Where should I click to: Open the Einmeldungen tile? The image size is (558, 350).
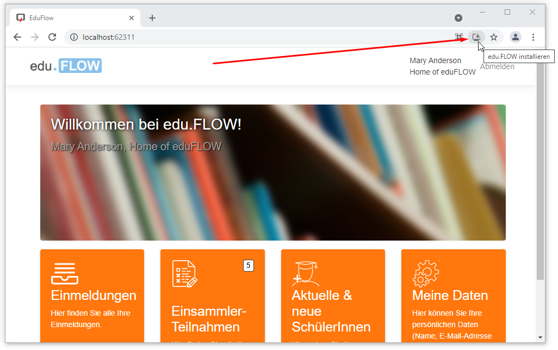[x=92, y=296]
